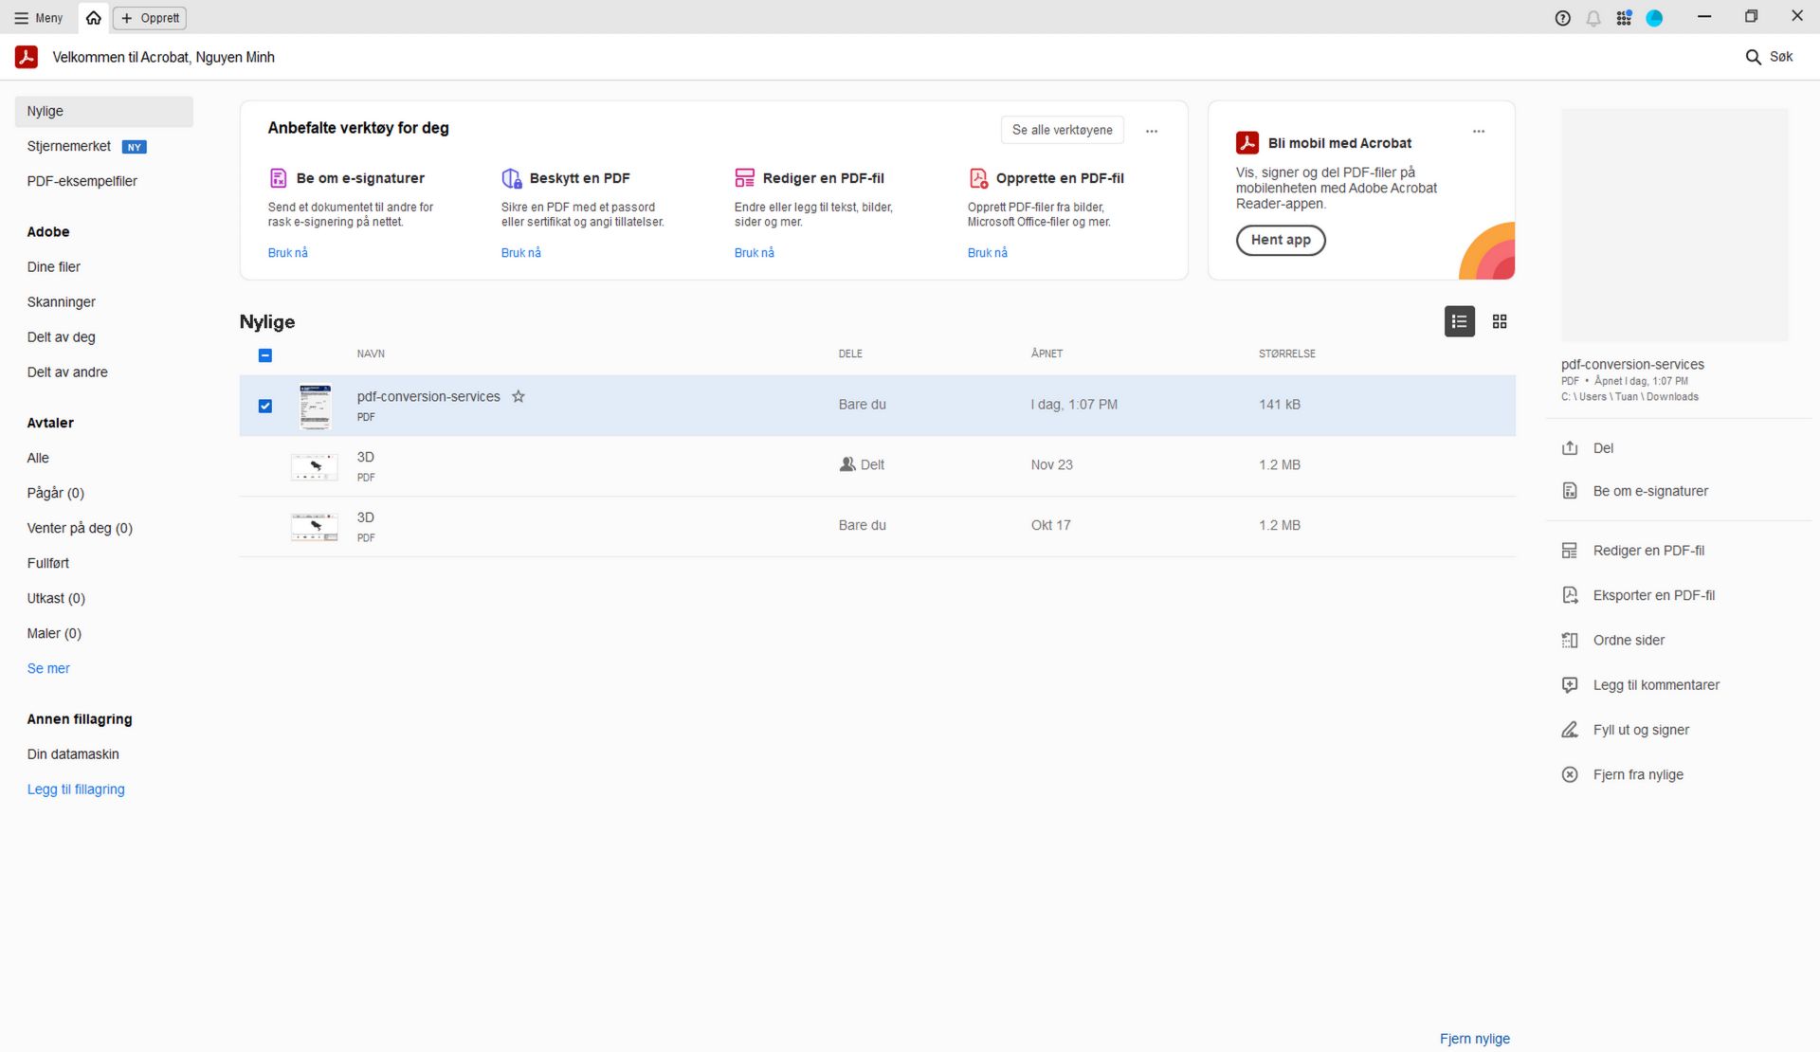Open Stjernemerket in left sidebar
Viewport: 1820px width, 1052px height.
click(69, 146)
